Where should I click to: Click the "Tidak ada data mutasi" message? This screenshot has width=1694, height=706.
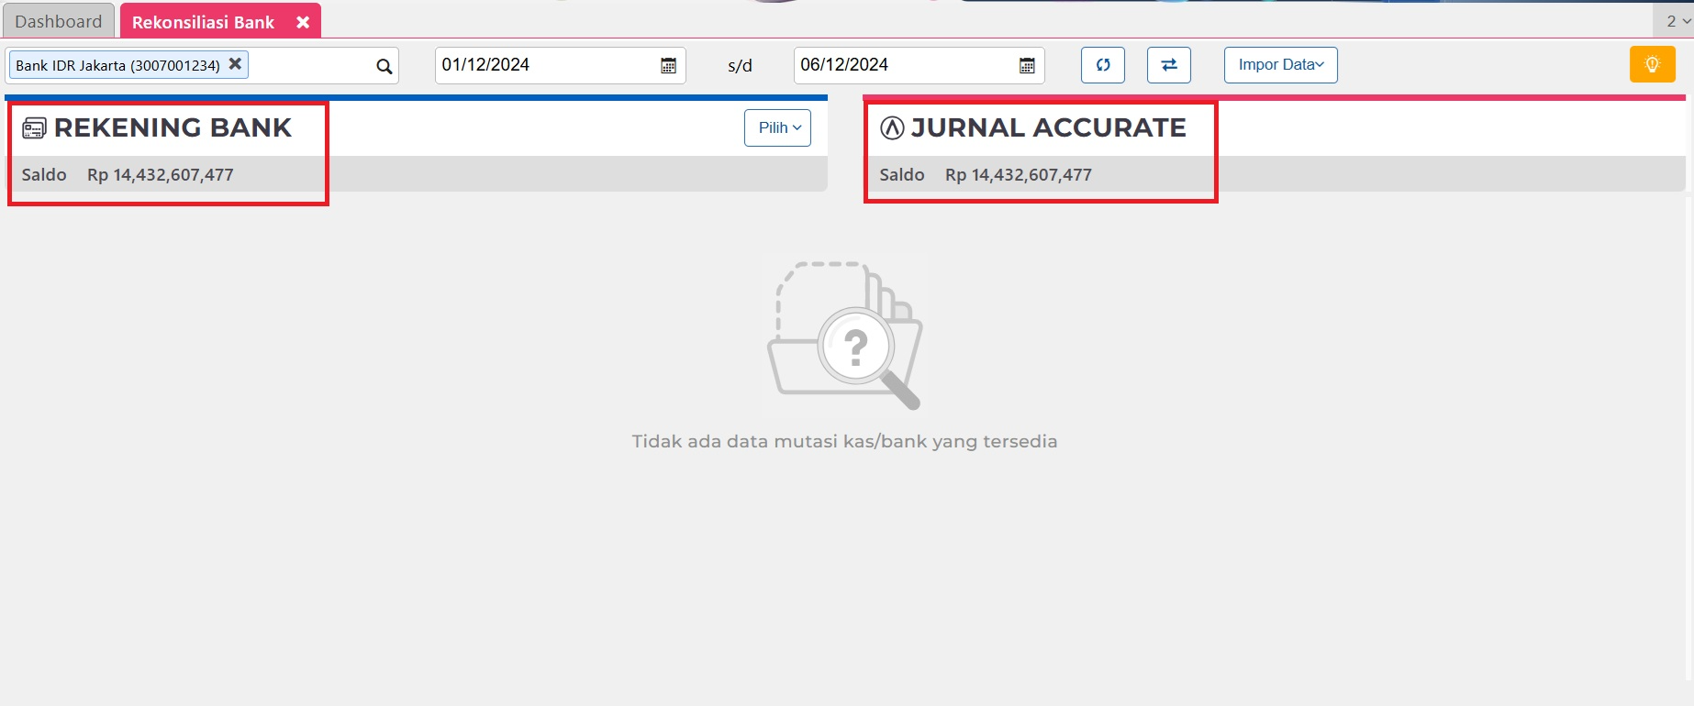point(844,441)
